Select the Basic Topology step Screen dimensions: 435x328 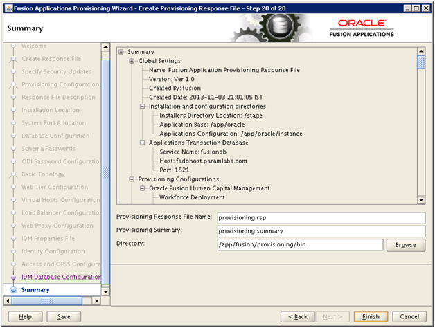tap(43, 174)
